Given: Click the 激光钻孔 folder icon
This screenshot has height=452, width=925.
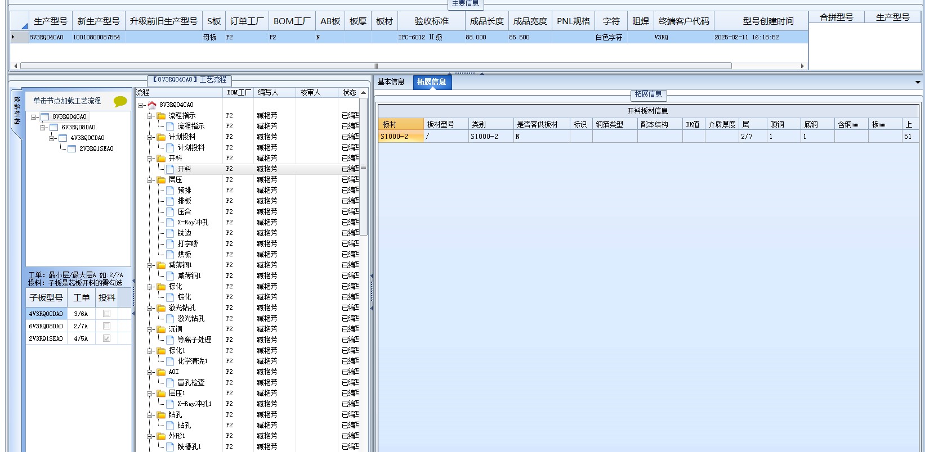Looking at the screenshot, I should pyautogui.click(x=161, y=308).
